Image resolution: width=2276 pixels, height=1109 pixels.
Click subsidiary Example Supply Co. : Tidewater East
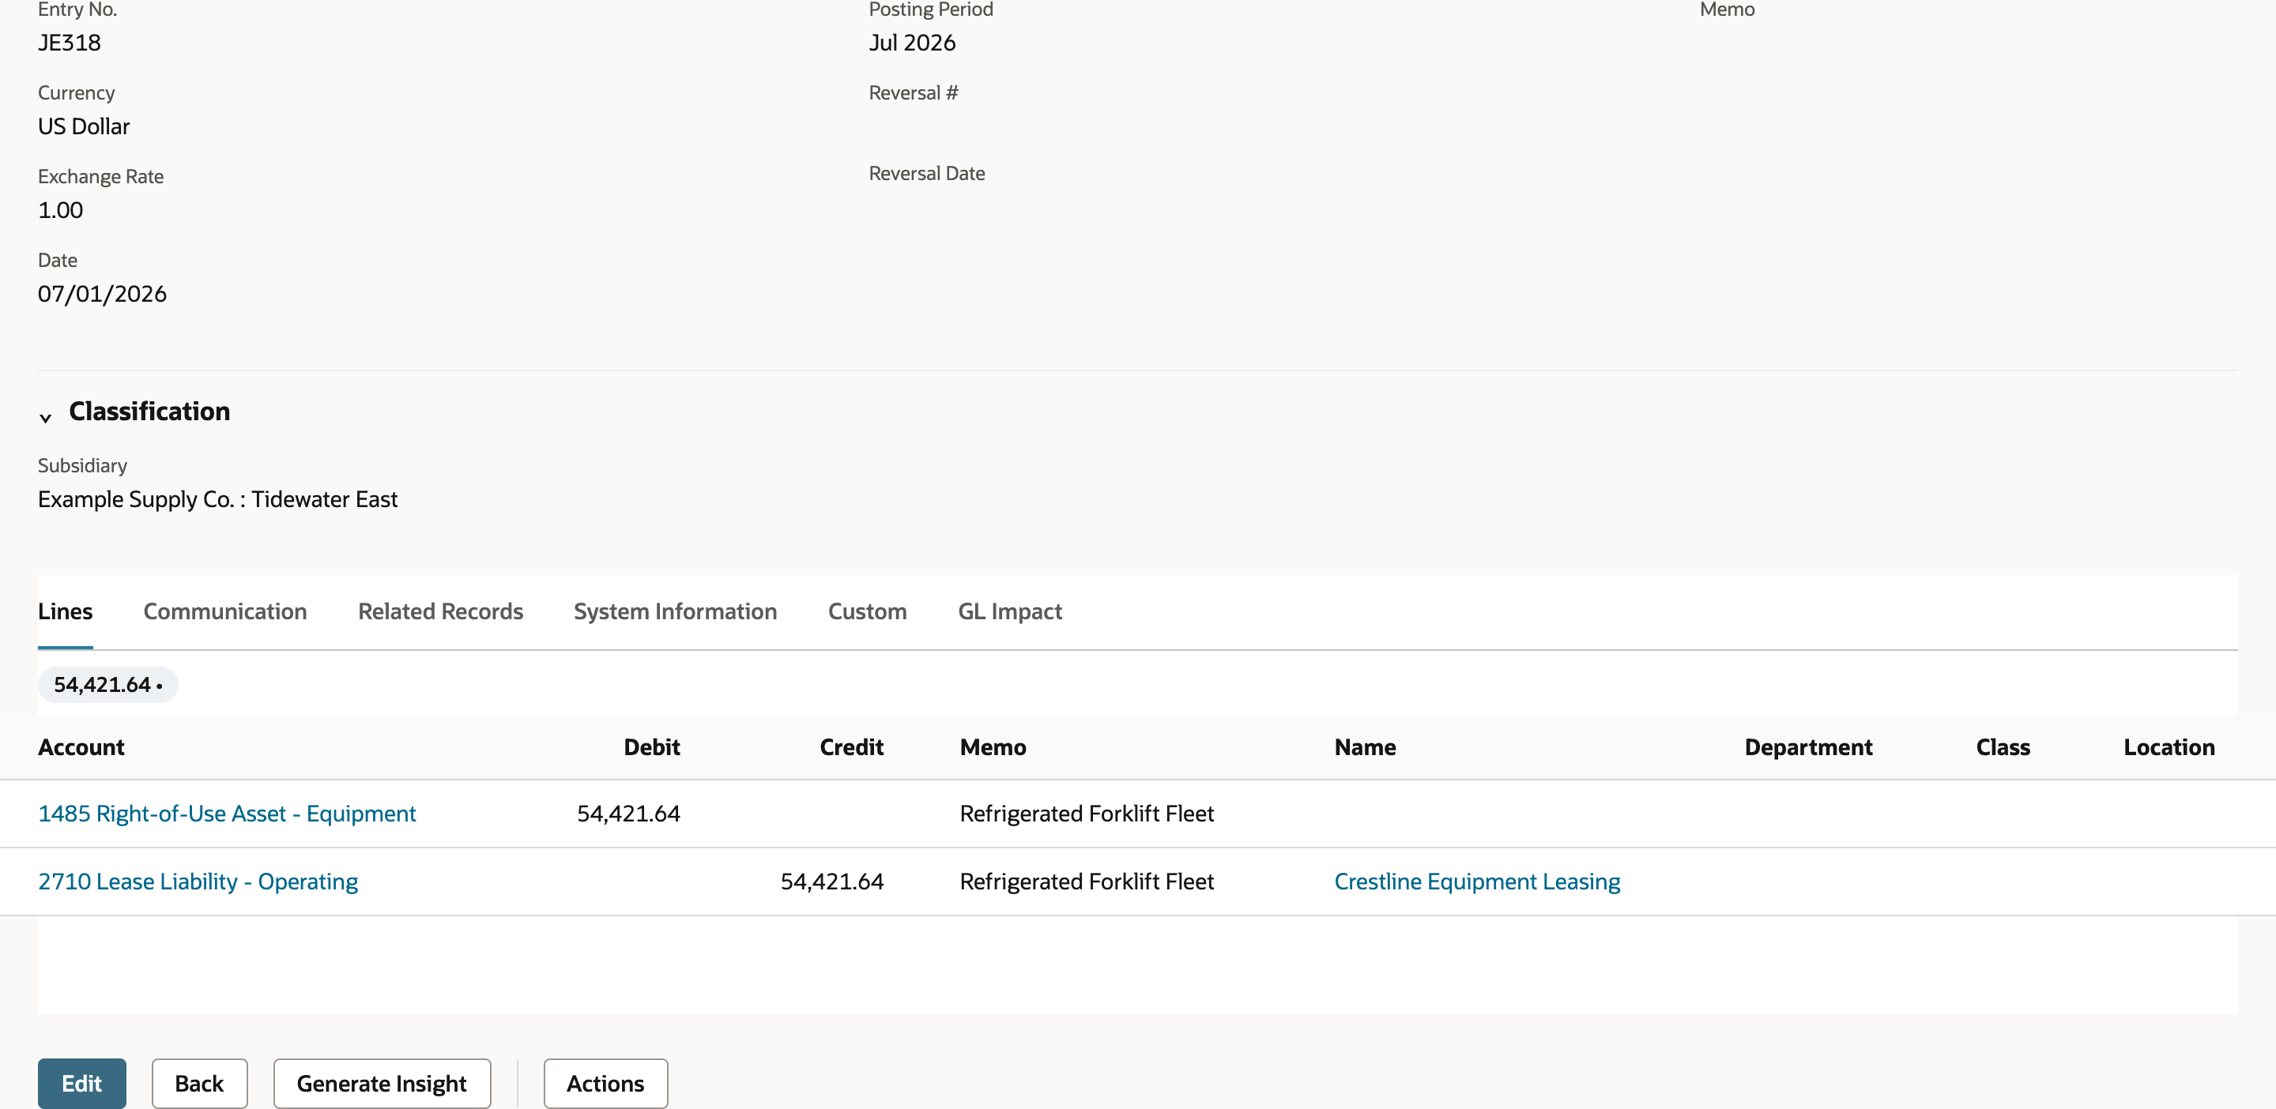tap(217, 499)
